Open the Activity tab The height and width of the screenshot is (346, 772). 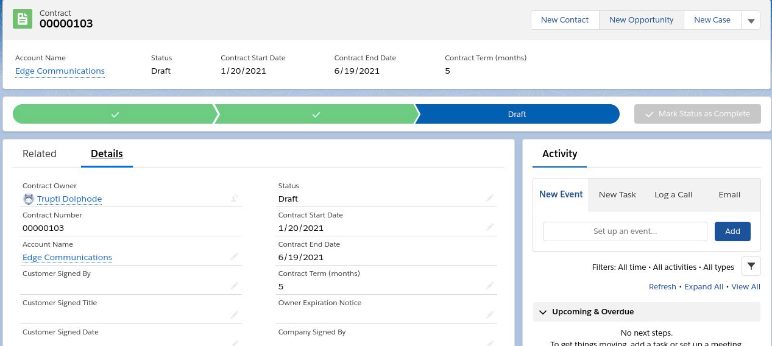559,154
